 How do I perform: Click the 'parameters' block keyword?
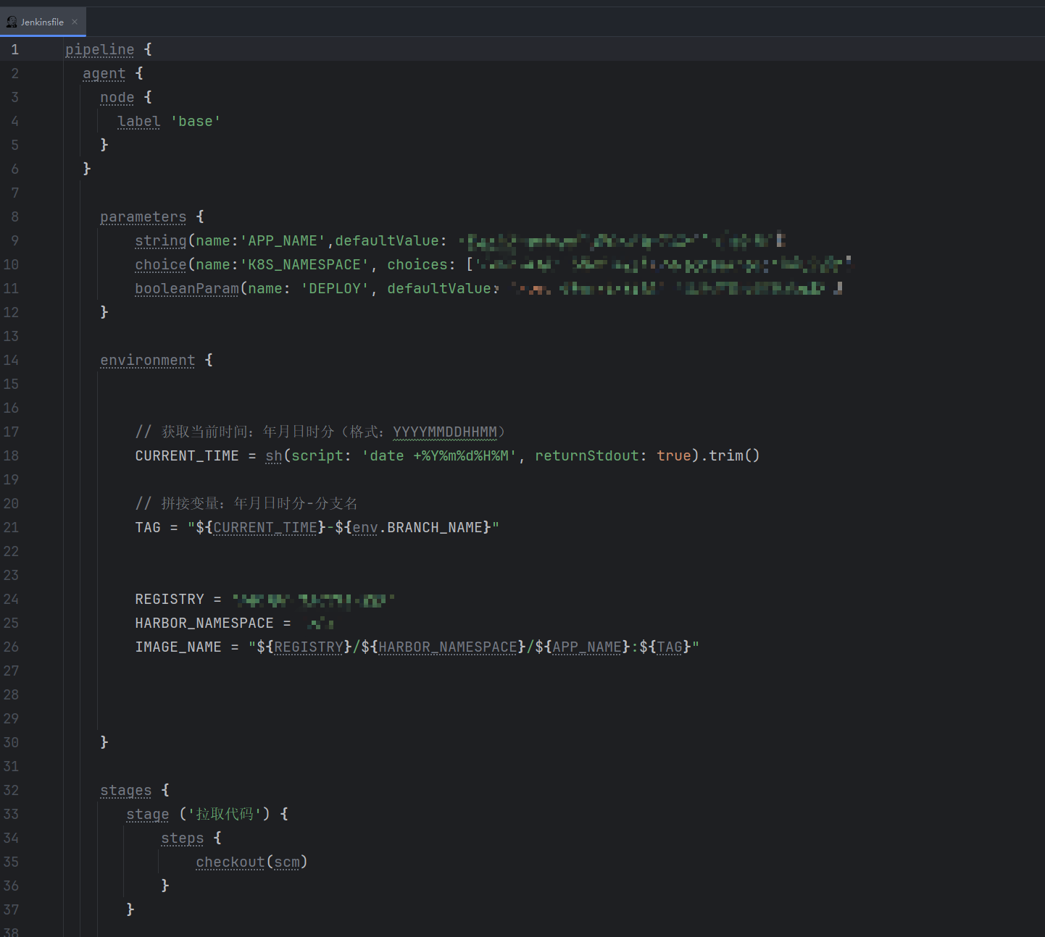(x=143, y=217)
